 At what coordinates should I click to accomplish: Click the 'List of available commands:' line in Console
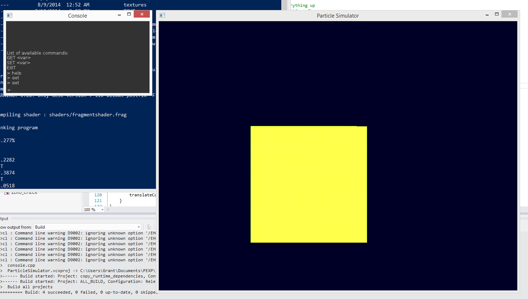click(x=37, y=53)
